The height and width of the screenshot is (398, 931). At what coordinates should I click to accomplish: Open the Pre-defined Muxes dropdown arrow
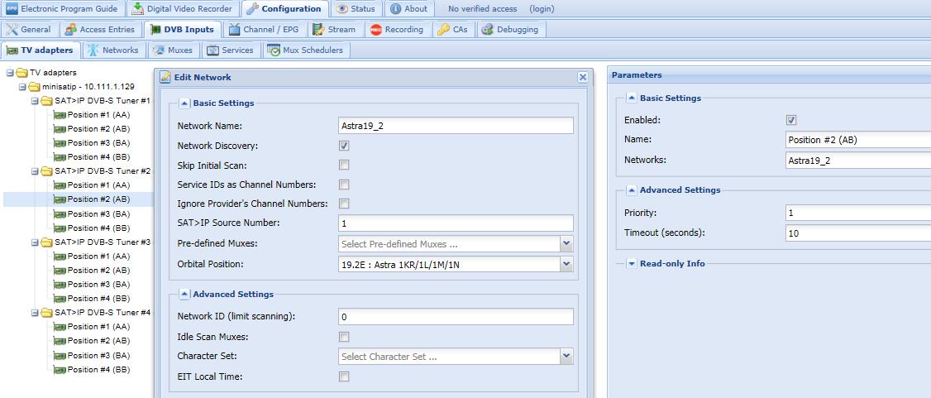point(567,243)
